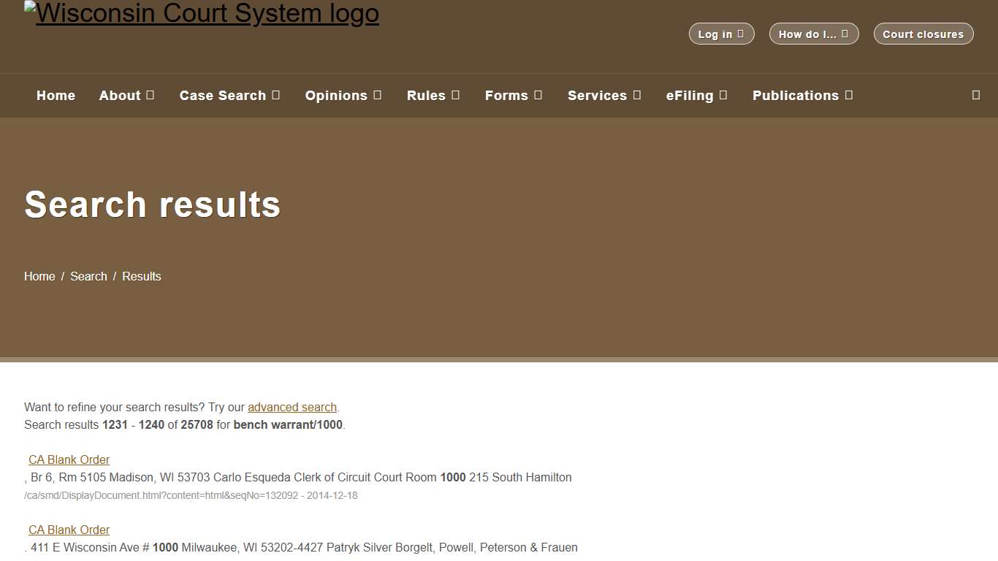
Task: Open the advanced search link
Action: [292, 407]
